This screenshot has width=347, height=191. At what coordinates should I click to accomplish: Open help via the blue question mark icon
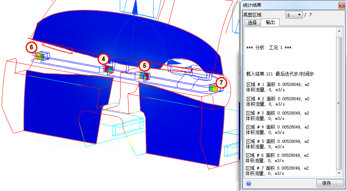coord(249,183)
